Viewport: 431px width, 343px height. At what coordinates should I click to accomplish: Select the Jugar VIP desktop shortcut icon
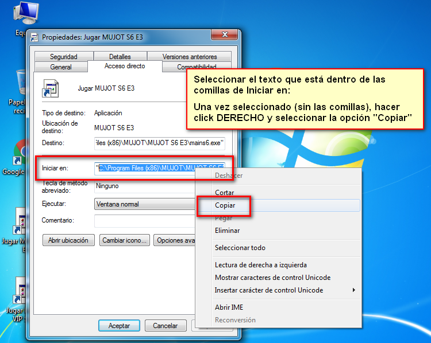click(x=21, y=291)
